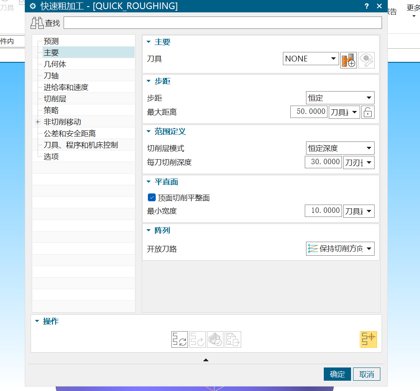Viewport: 420px width, 391px height.
Task: Select 非切削移动 in the navigation tree
Action: click(62, 122)
